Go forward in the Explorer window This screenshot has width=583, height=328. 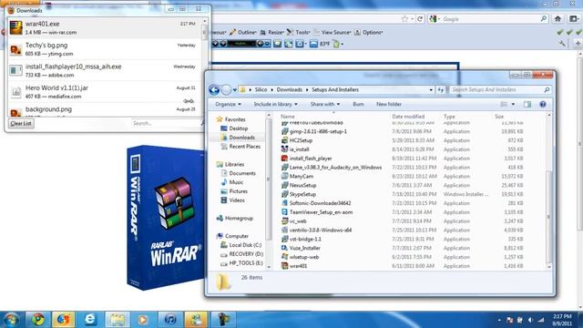pos(226,89)
